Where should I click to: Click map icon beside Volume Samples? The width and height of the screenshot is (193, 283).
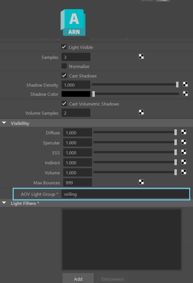click(141, 112)
